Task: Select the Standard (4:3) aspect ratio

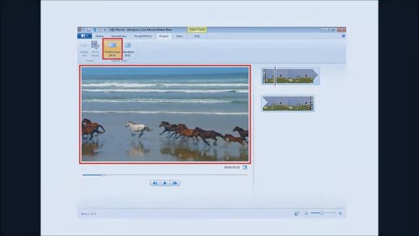Action: 128,49
